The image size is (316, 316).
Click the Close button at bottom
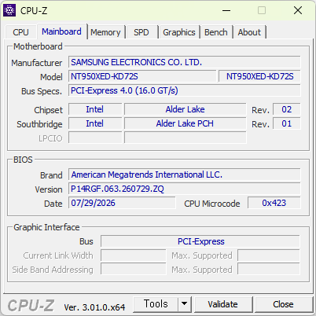[x=283, y=304]
